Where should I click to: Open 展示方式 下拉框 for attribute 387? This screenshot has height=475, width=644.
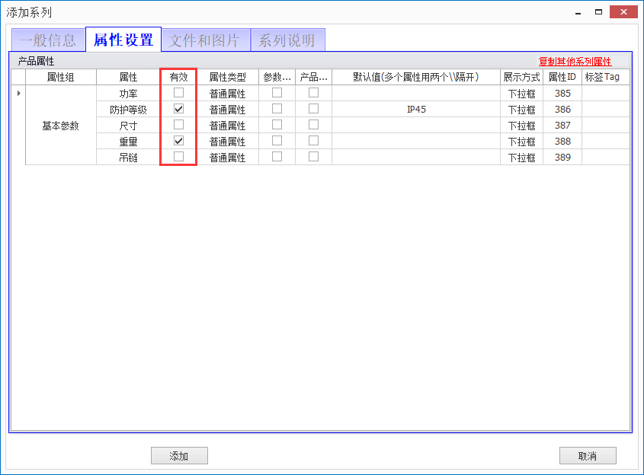tap(521, 125)
